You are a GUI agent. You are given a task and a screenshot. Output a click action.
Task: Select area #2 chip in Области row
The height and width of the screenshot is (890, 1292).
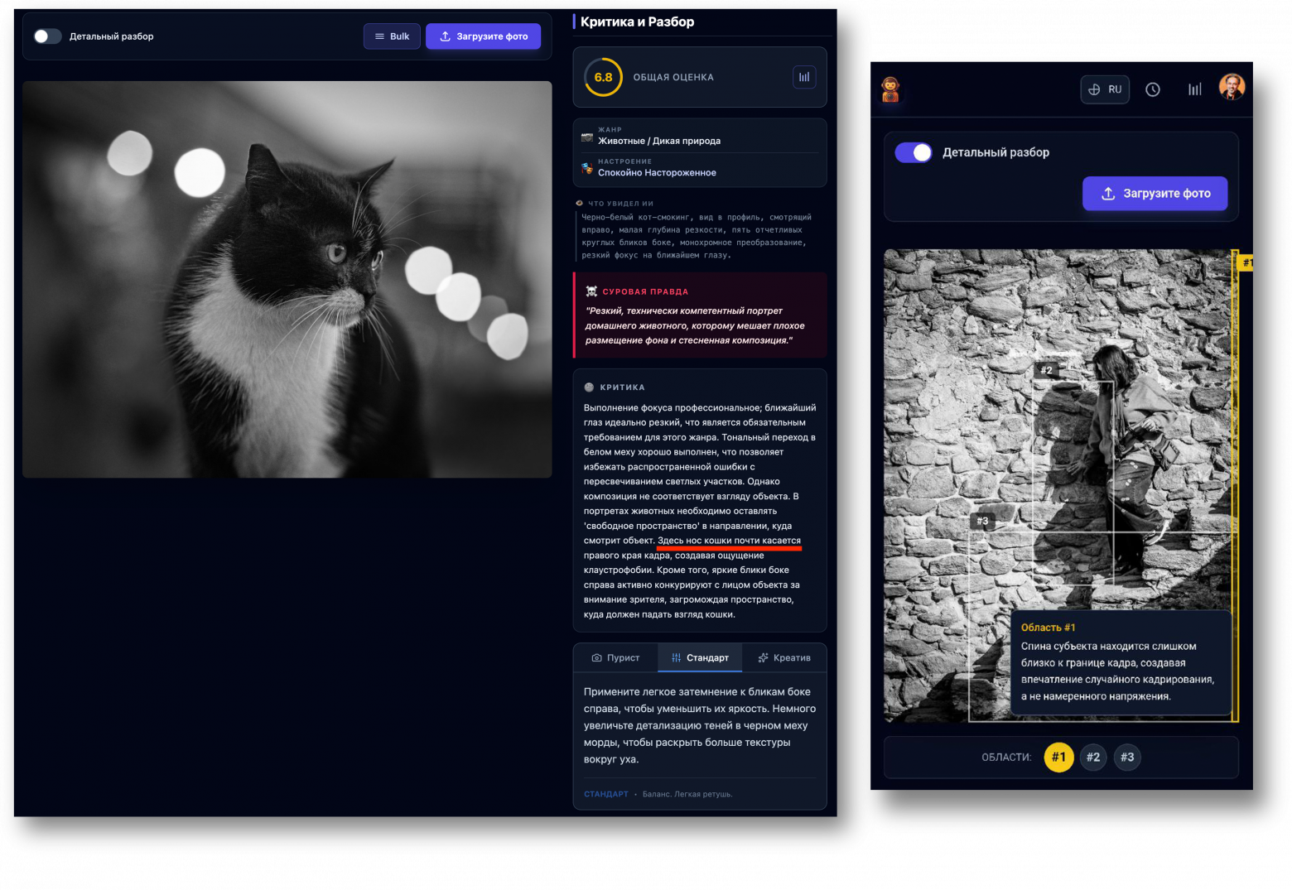[1093, 757]
